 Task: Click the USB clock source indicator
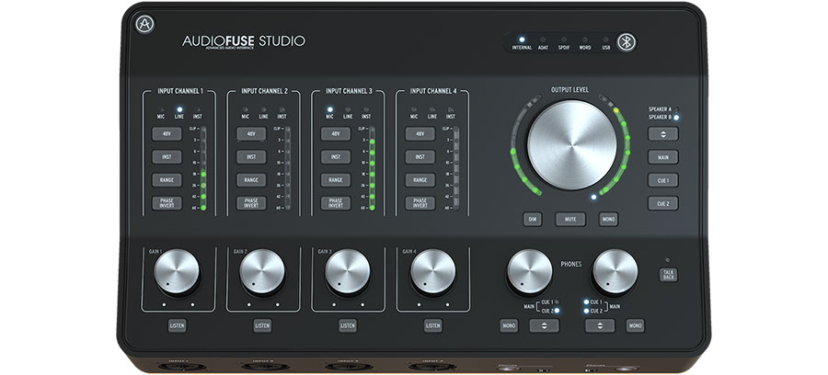coord(605,40)
